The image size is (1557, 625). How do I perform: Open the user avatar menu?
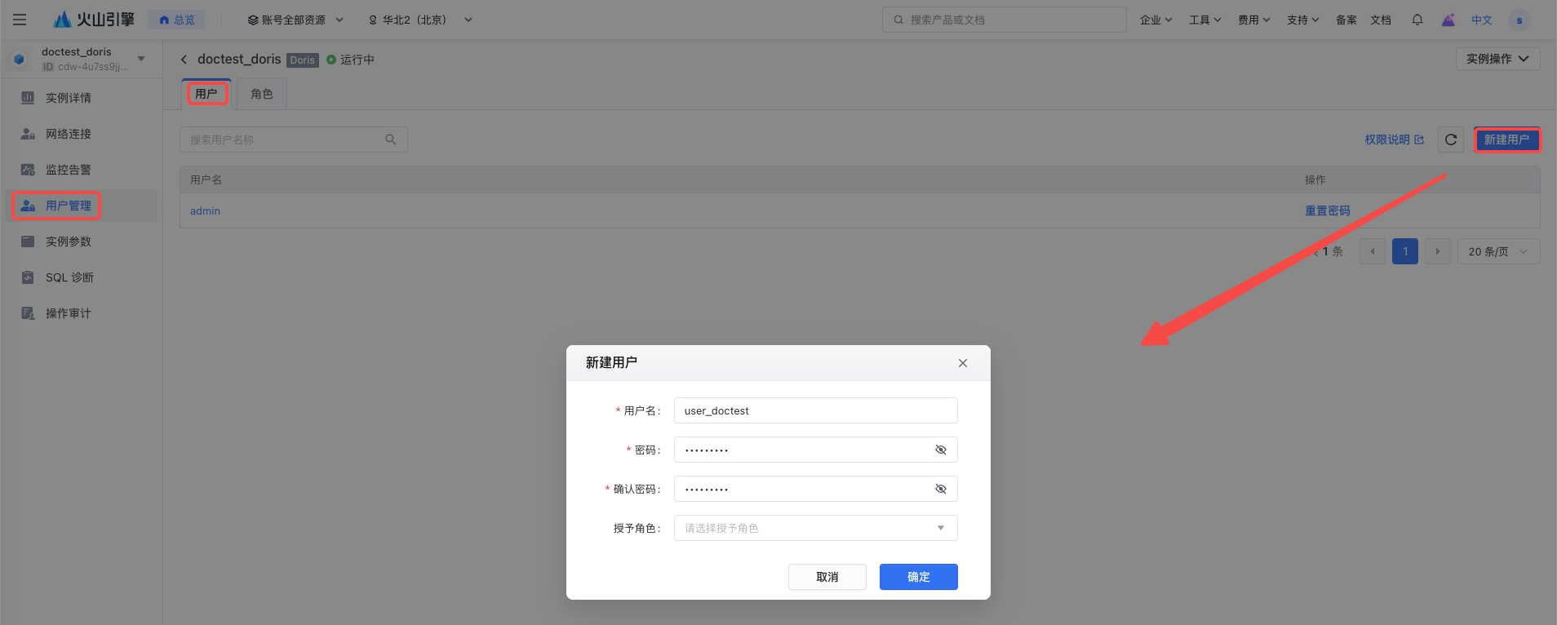[1519, 20]
